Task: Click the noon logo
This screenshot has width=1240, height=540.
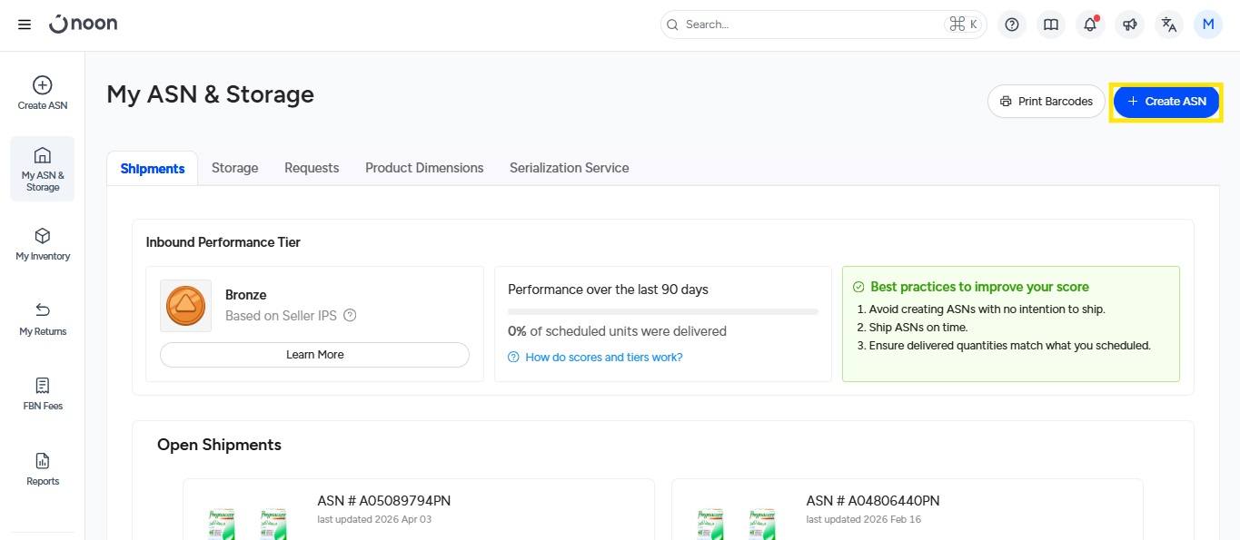Action: pos(84,25)
